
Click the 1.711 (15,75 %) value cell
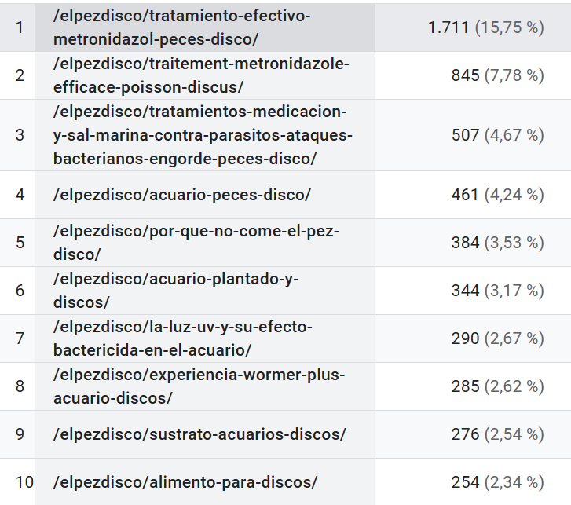pyautogui.click(x=485, y=27)
